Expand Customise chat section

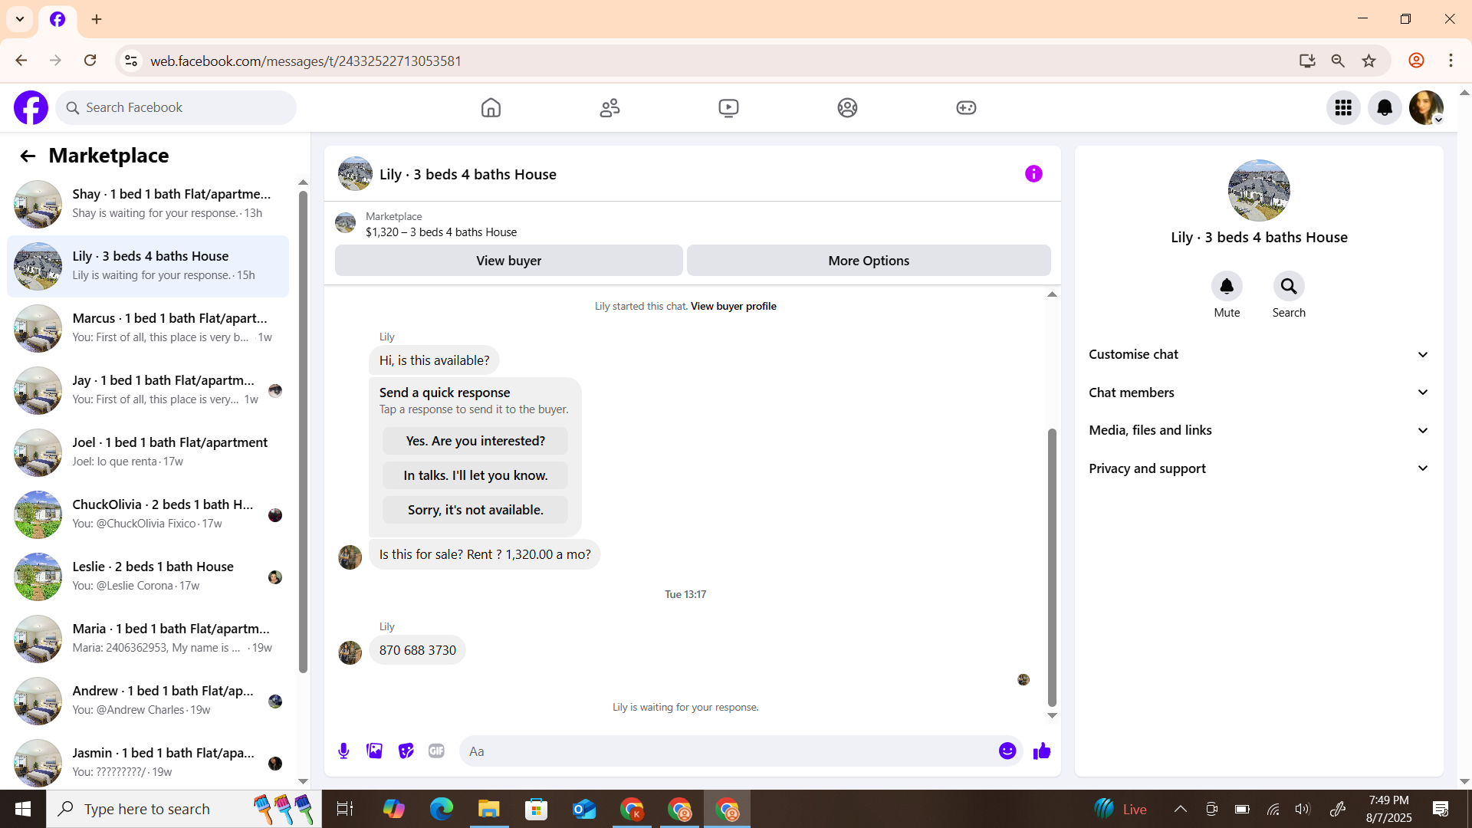pyautogui.click(x=1259, y=354)
